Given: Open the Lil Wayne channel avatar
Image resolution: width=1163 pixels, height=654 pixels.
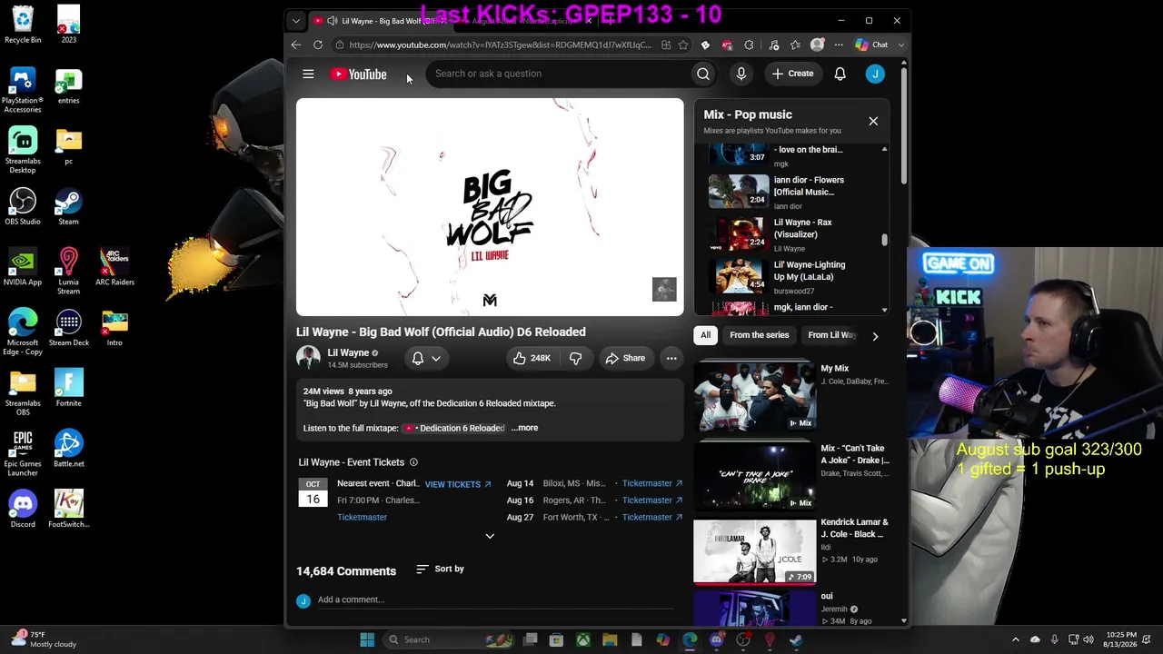Looking at the screenshot, I should 308,358.
